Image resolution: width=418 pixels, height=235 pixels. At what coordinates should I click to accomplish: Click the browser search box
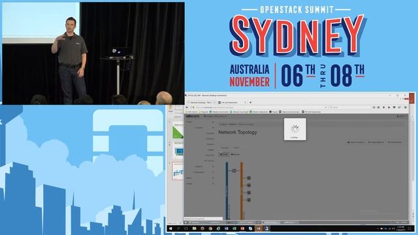349,107
